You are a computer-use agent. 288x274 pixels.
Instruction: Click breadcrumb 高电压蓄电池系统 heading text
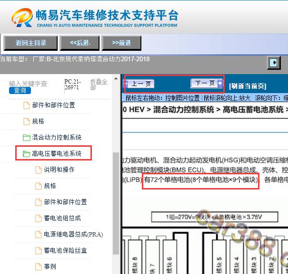253,110
